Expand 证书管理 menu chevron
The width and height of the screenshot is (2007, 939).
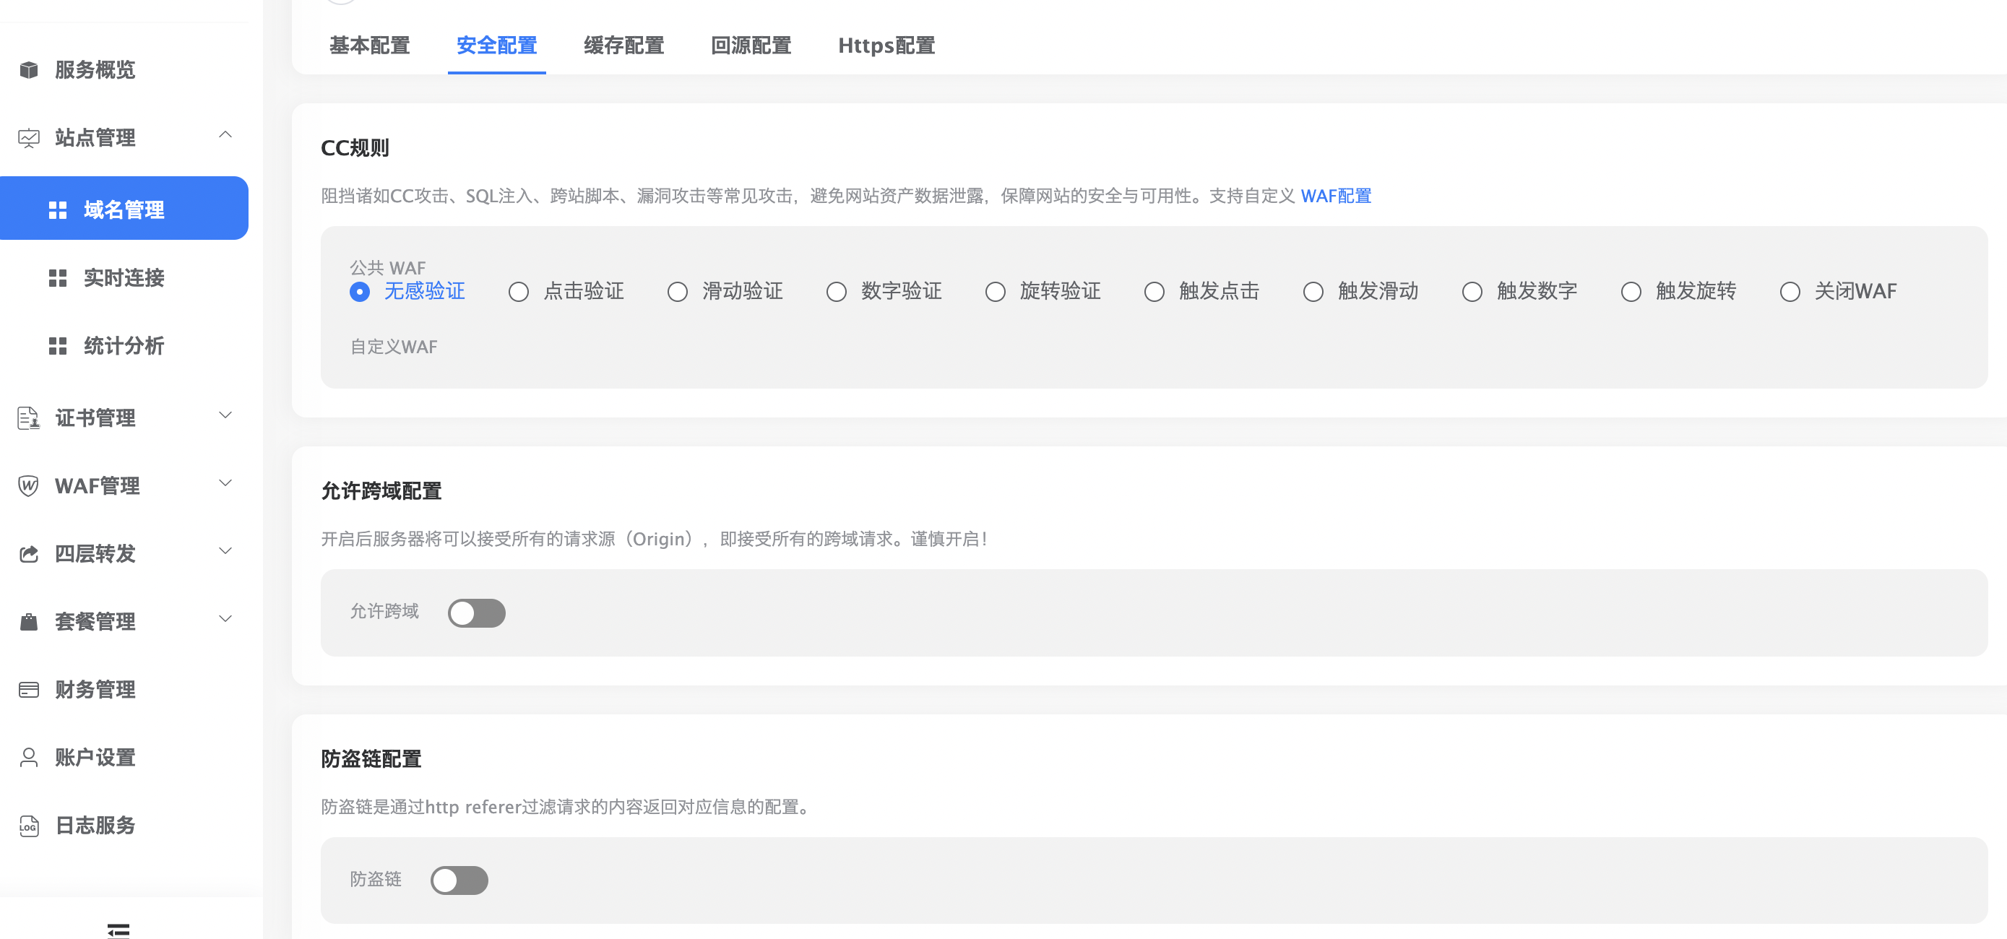(225, 415)
